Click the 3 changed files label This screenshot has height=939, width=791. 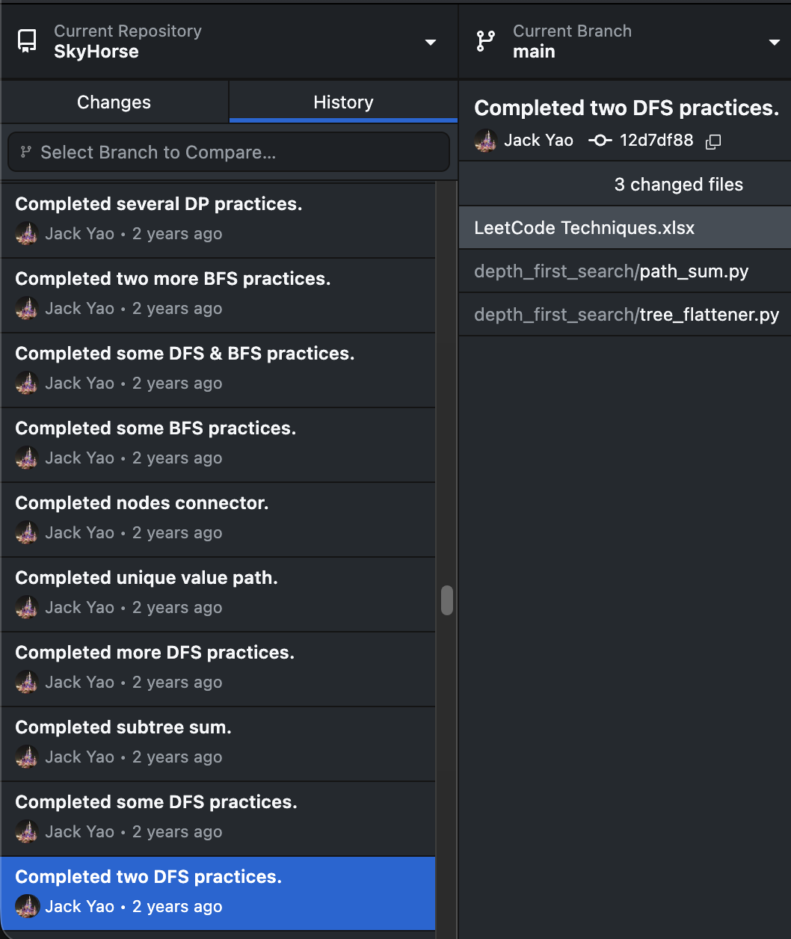click(x=679, y=185)
